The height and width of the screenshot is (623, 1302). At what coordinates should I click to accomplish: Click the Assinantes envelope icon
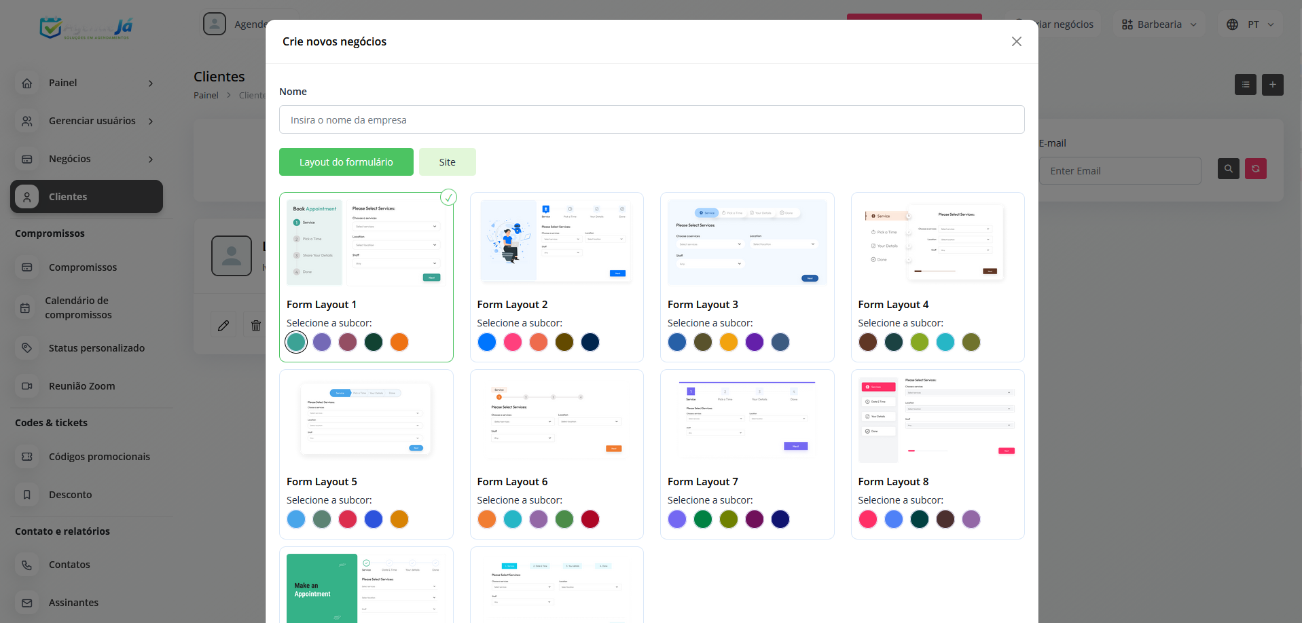coord(27,603)
